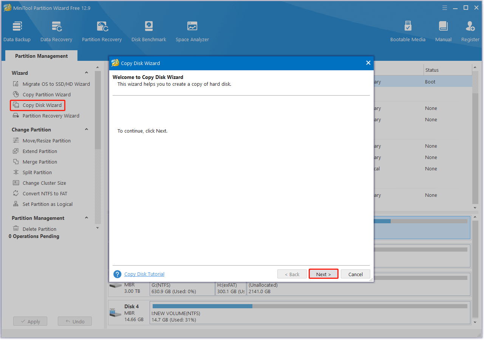Image resolution: width=484 pixels, height=340 pixels.
Task: Click the disabled Back button
Action: (292, 274)
